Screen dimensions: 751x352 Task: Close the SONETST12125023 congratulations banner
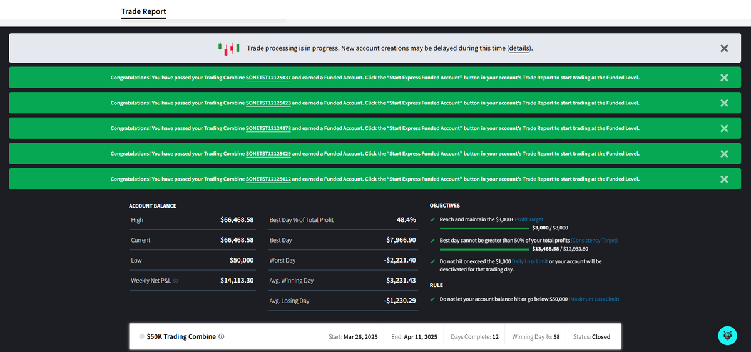click(x=724, y=103)
